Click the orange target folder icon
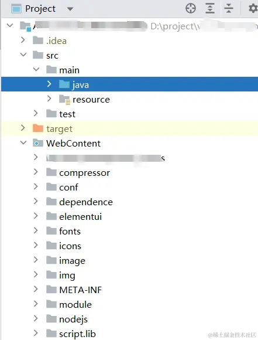The image size is (258, 340). coord(38,128)
